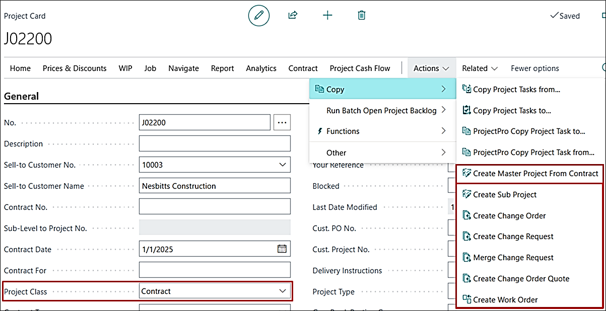This screenshot has width=606, height=311.
Task: Expand the Project Class dropdown
Action: point(282,291)
